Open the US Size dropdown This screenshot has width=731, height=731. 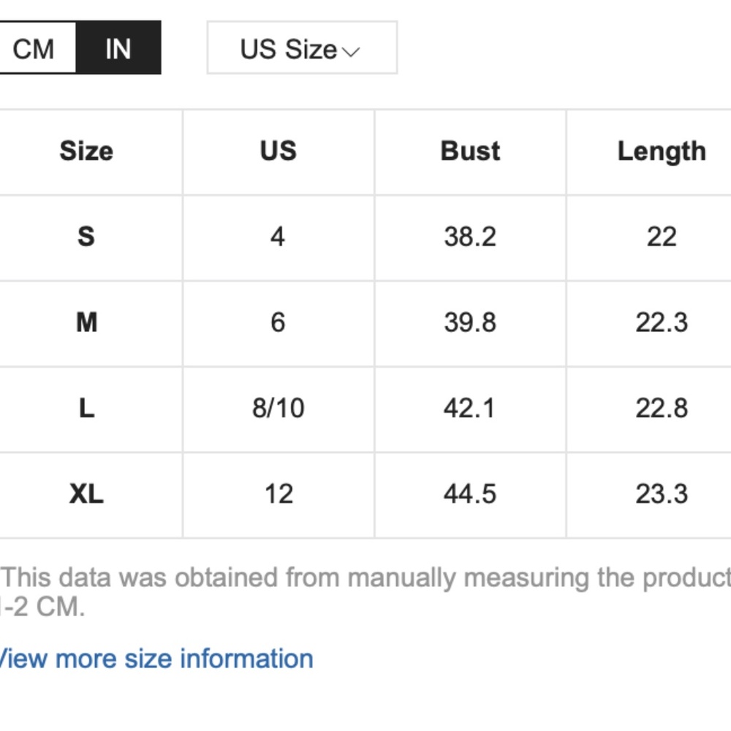[301, 49]
